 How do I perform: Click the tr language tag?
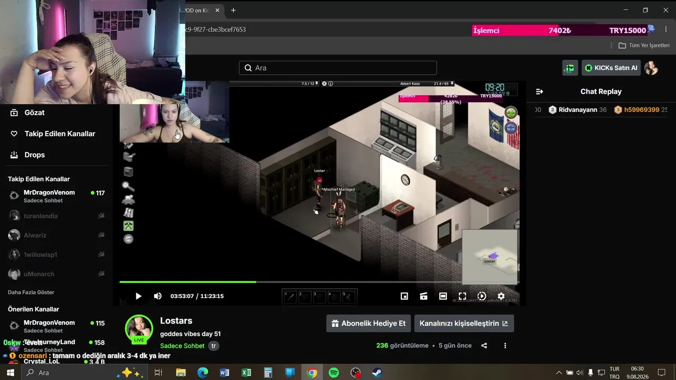[x=213, y=346]
